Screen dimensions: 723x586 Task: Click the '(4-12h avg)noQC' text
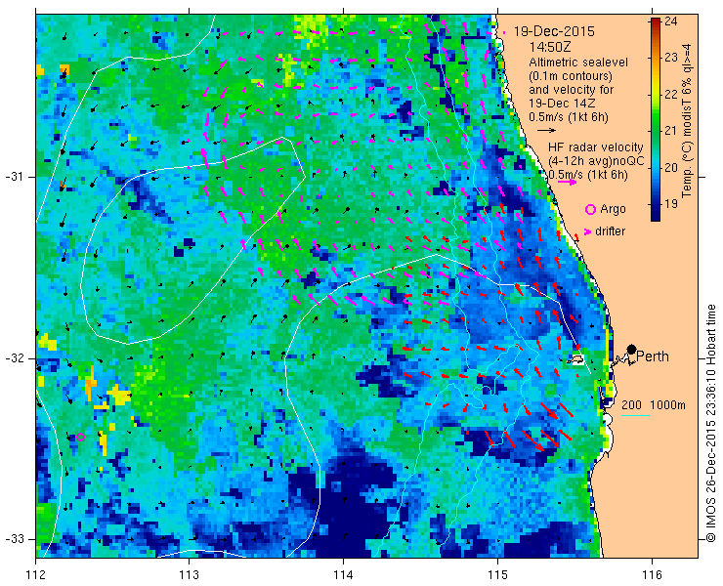(596, 161)
